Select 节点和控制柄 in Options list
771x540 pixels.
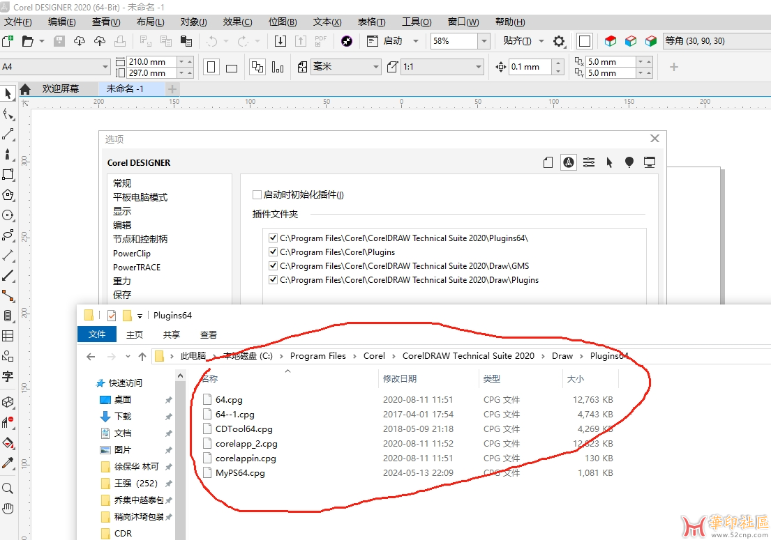point(140,239)
